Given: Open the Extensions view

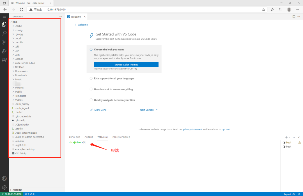Looking at the screenshot, I should click(x=4, y=60).
